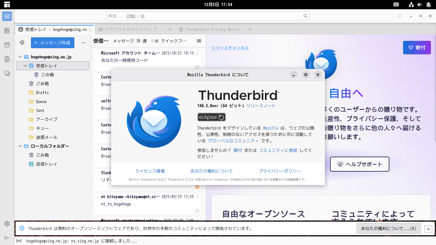This screenshot has height=245, width=436.
Task: Select the キュー folder
Action: click(x=53, y=128)
